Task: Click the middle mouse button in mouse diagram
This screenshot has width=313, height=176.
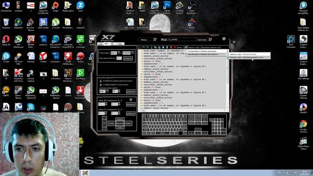Action: pyautogui.click(x=120, y=123)
